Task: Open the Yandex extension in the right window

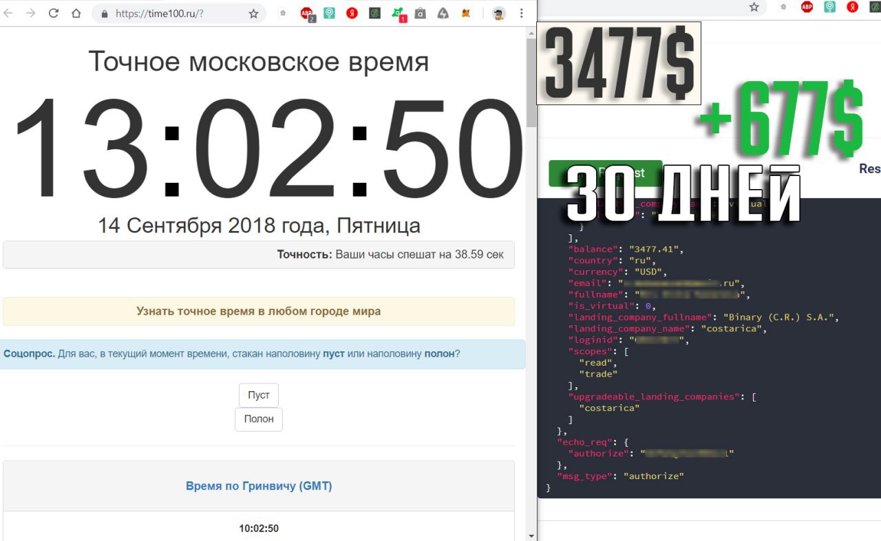Action: point(852,7)
